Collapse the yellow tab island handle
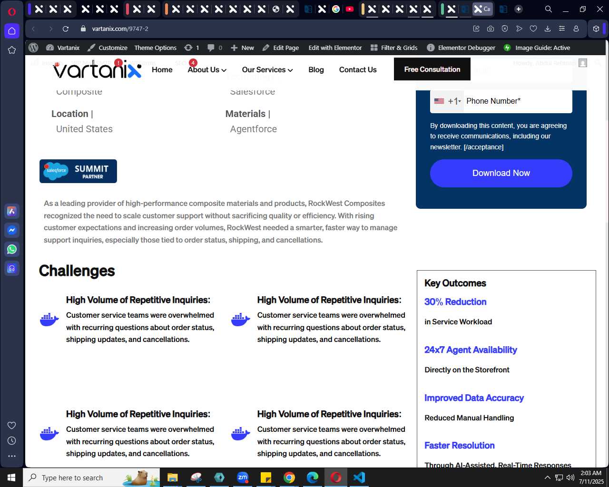The height and width of the screenshot is (487, 609). [363, 9]
